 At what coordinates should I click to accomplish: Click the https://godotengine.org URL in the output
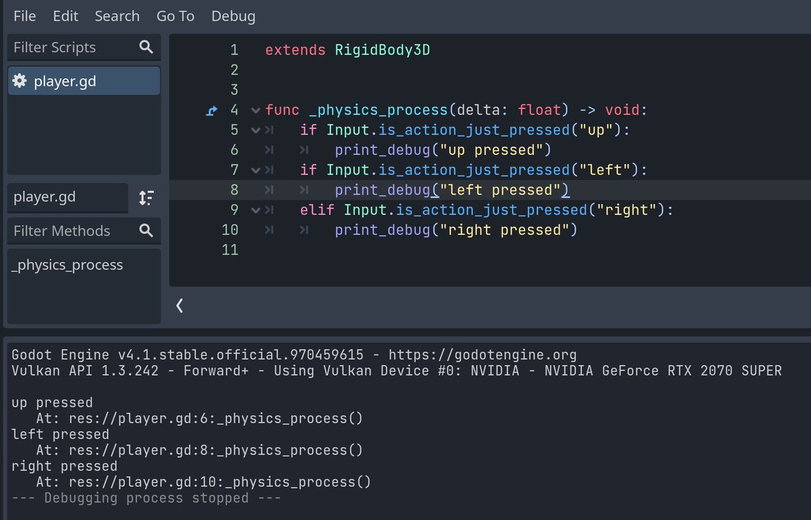[x=483, y=355]
